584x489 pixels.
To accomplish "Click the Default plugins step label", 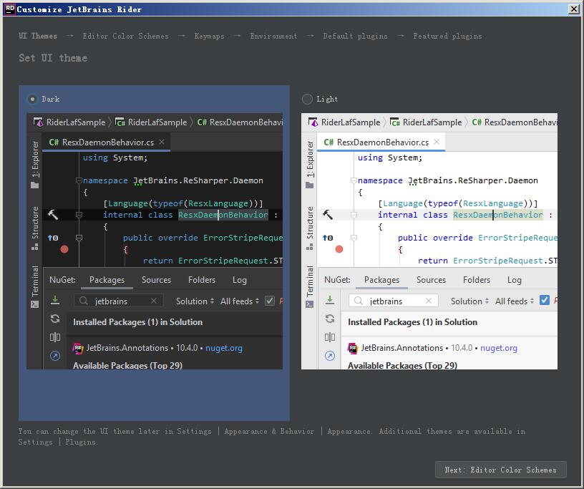I will [355, 36].
